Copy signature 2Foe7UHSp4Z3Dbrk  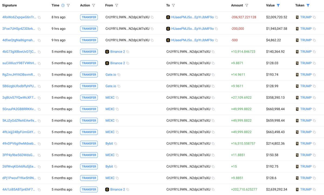pyautogui.click(x=39, y=29)
